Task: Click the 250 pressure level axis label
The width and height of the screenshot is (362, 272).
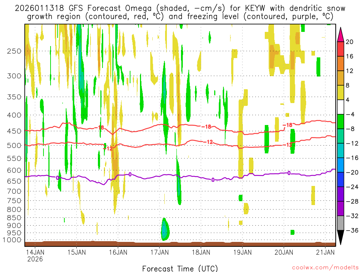Action: [x=14, y=51]
